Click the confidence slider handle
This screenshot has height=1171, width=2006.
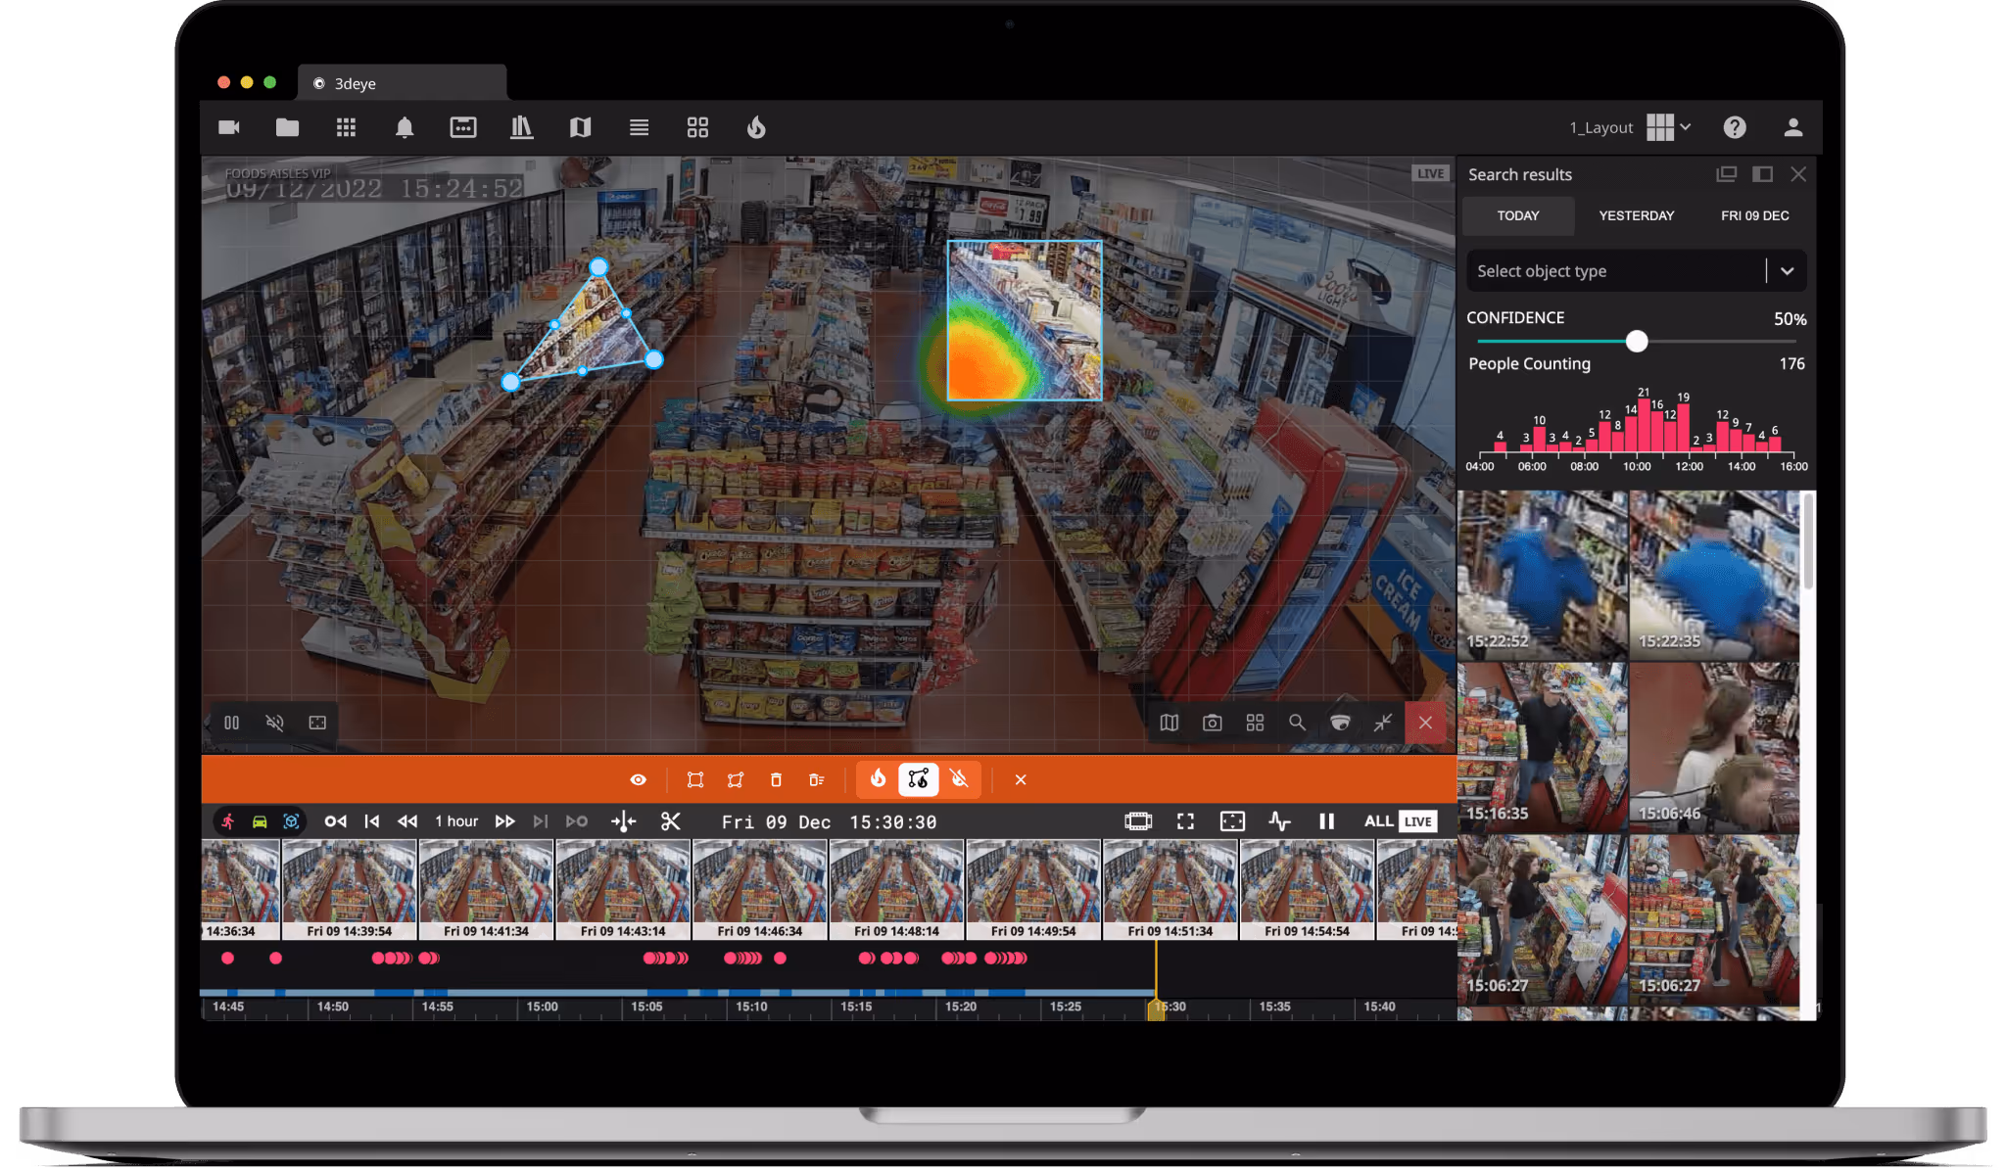[x=1637, y=341]
